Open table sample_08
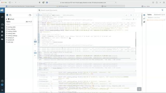Screen dimensions: 166x93 tap(11, 40)
